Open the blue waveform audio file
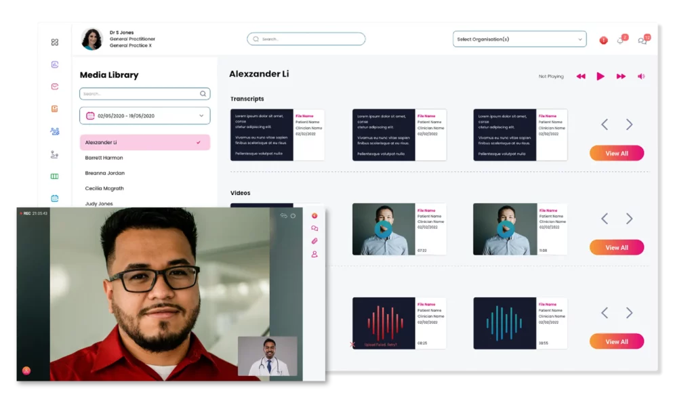The width and height of the screenshot is (694, 405). coord(504,323)
